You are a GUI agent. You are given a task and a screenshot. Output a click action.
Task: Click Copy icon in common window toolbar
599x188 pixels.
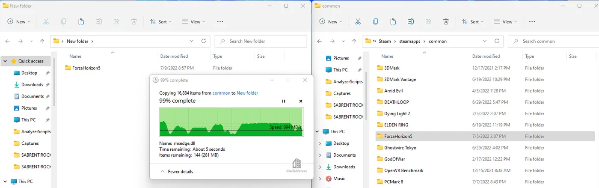coord(375,21)
